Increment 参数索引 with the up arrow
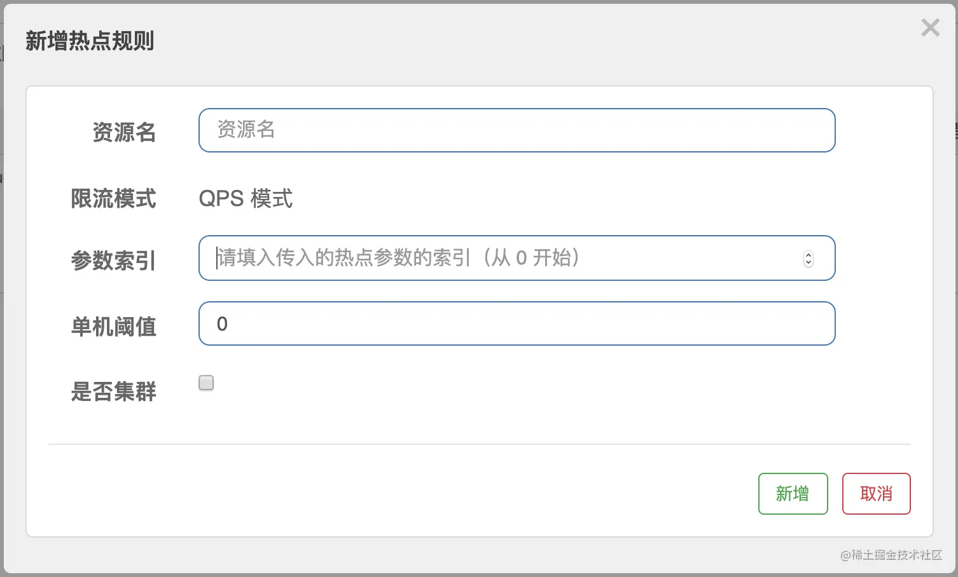Image resolution: width=958 pixels, height=577 pixels. [809, 255]
